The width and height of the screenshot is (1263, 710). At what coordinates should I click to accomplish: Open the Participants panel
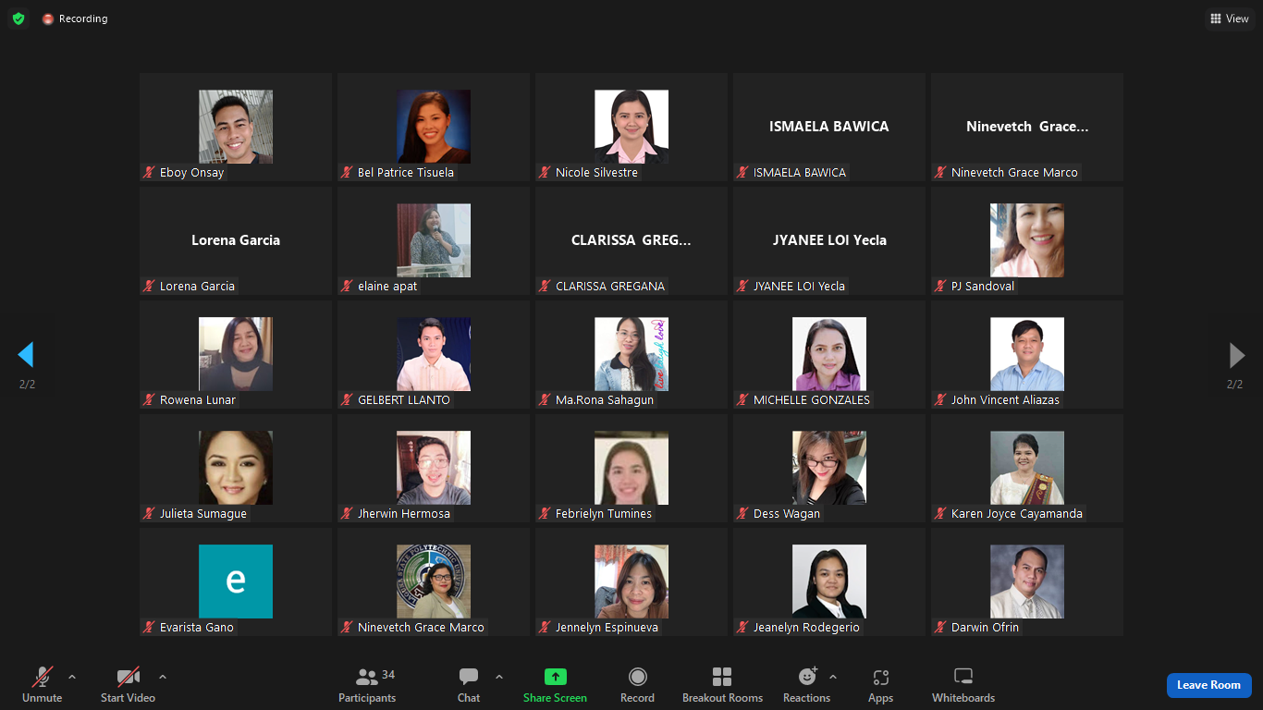point(367,685)
